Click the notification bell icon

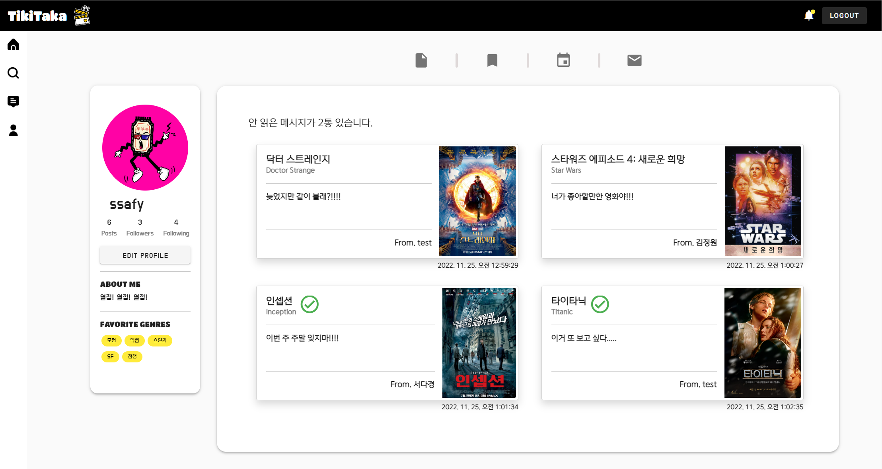point(809,16)
